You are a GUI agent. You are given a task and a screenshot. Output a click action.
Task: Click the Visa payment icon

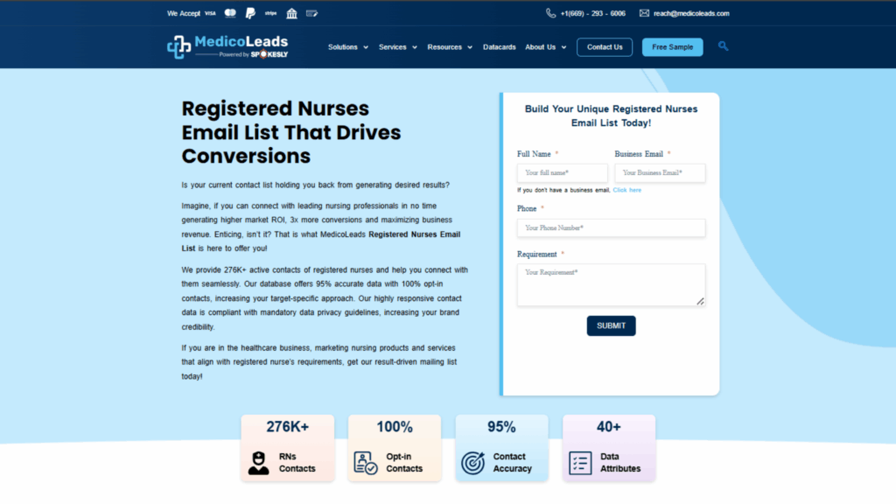click(x=210, y=14)
